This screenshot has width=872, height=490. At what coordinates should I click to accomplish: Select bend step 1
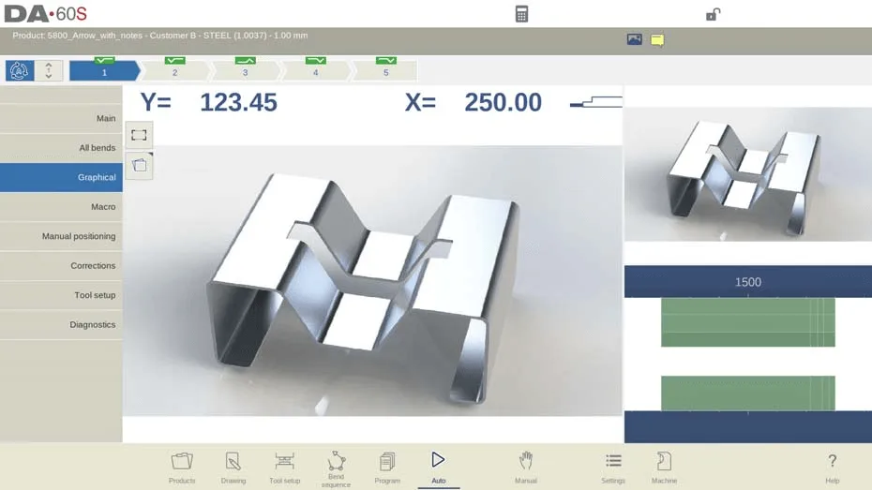105,70
